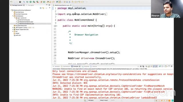
Task: Open the Open Console dropdown
Action: point(167,66)
